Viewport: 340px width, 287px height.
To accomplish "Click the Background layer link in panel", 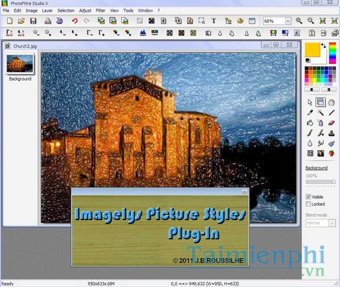I will coord(317,168).
